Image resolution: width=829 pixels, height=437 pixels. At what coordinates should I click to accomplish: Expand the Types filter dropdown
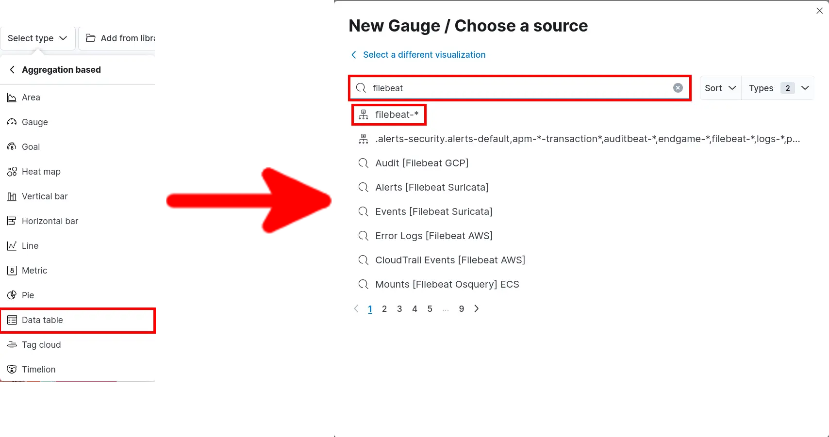pos(778,88)
